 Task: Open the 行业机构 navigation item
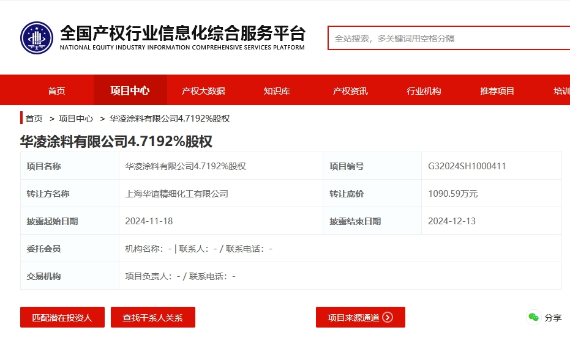(x=424, y=90)
